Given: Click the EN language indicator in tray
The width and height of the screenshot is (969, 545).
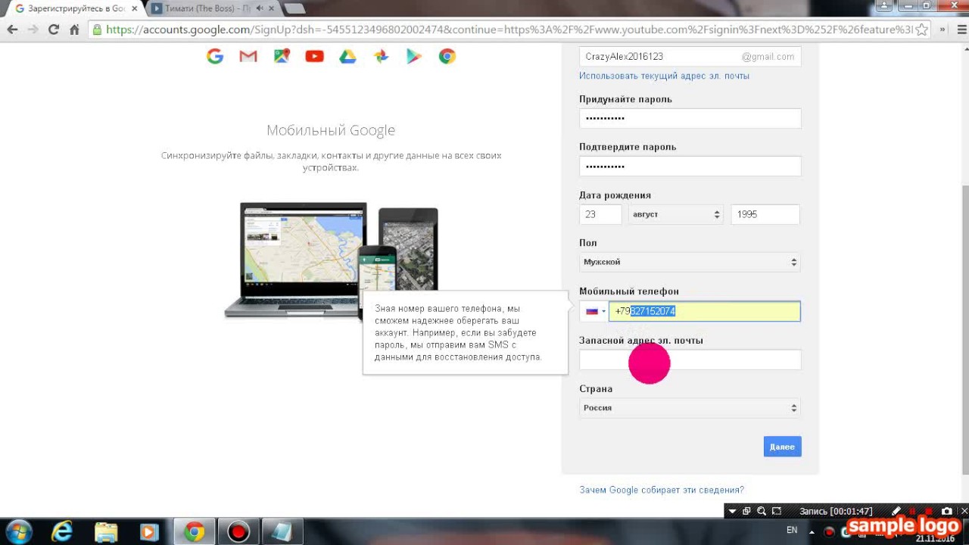Looking at the screenshot, I should [792, 531].
